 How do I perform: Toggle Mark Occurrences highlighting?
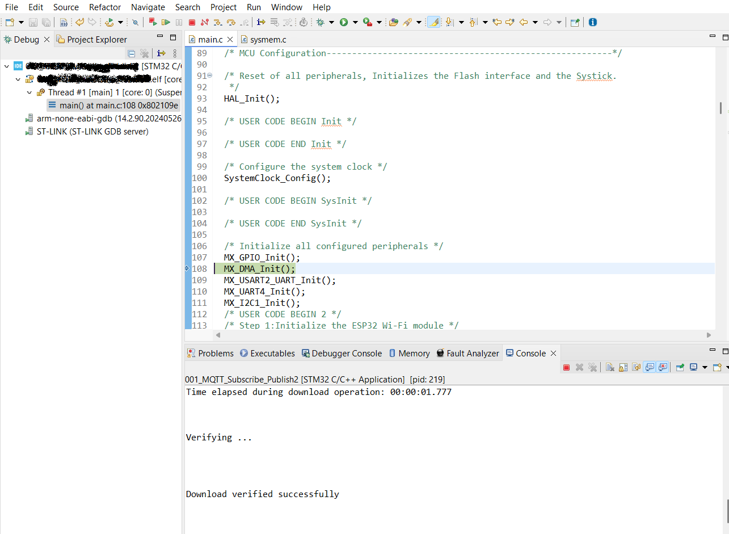(433, 22)
